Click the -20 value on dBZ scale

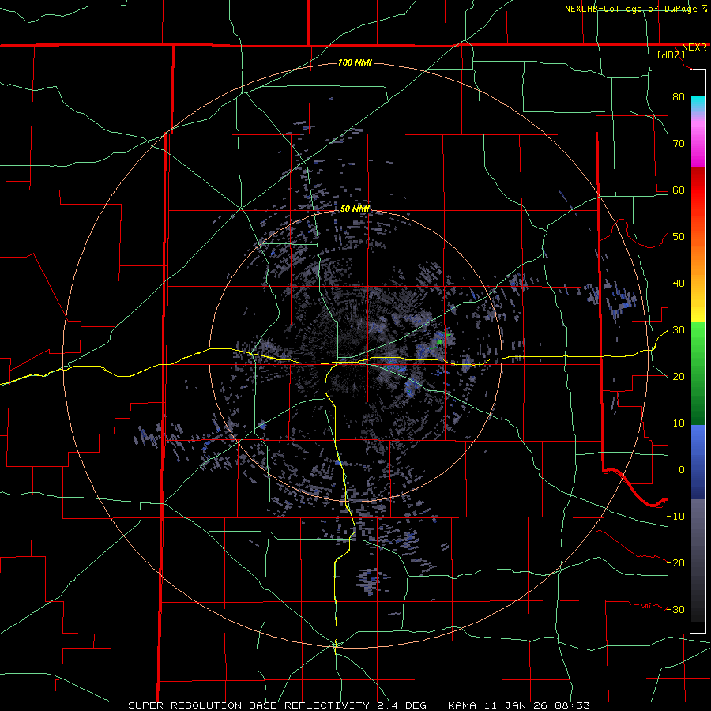(675, 562)
